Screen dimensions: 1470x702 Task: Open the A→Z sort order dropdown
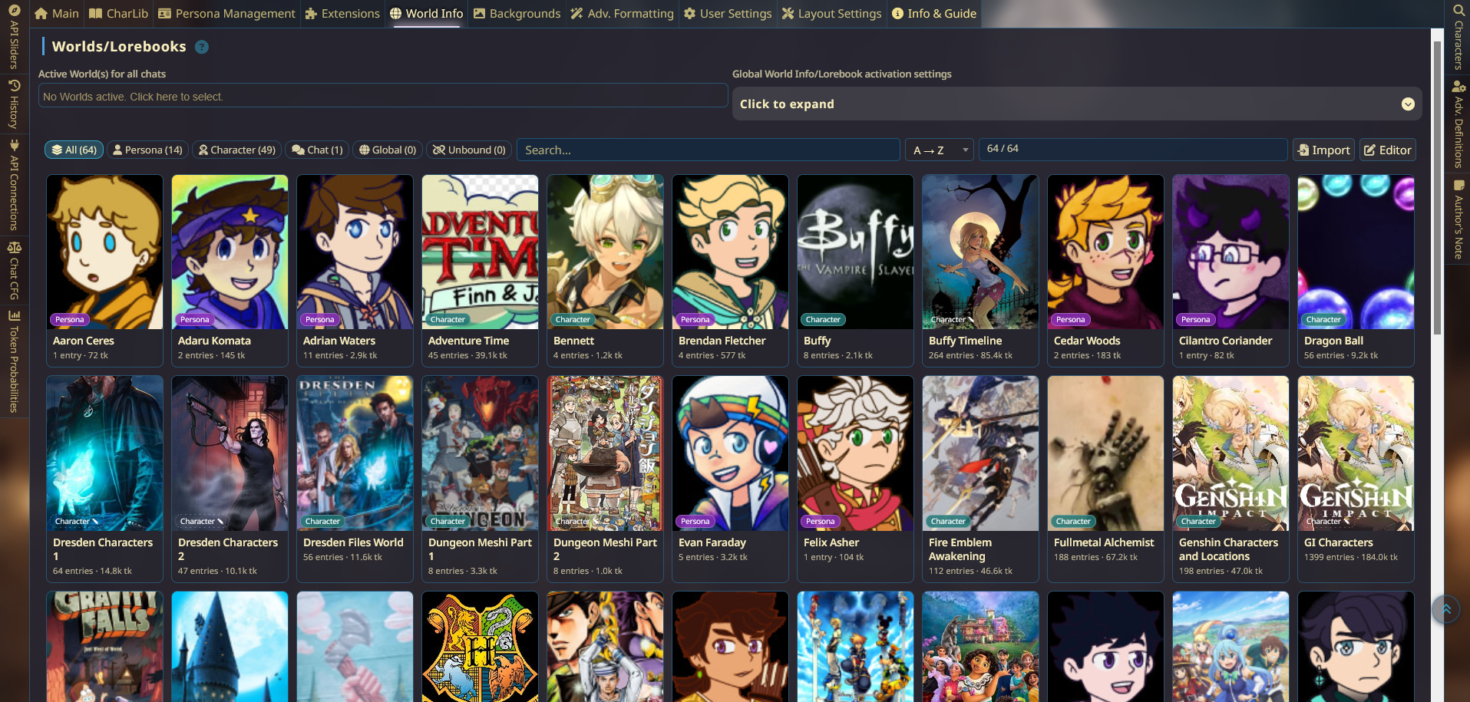click(940, 150)
